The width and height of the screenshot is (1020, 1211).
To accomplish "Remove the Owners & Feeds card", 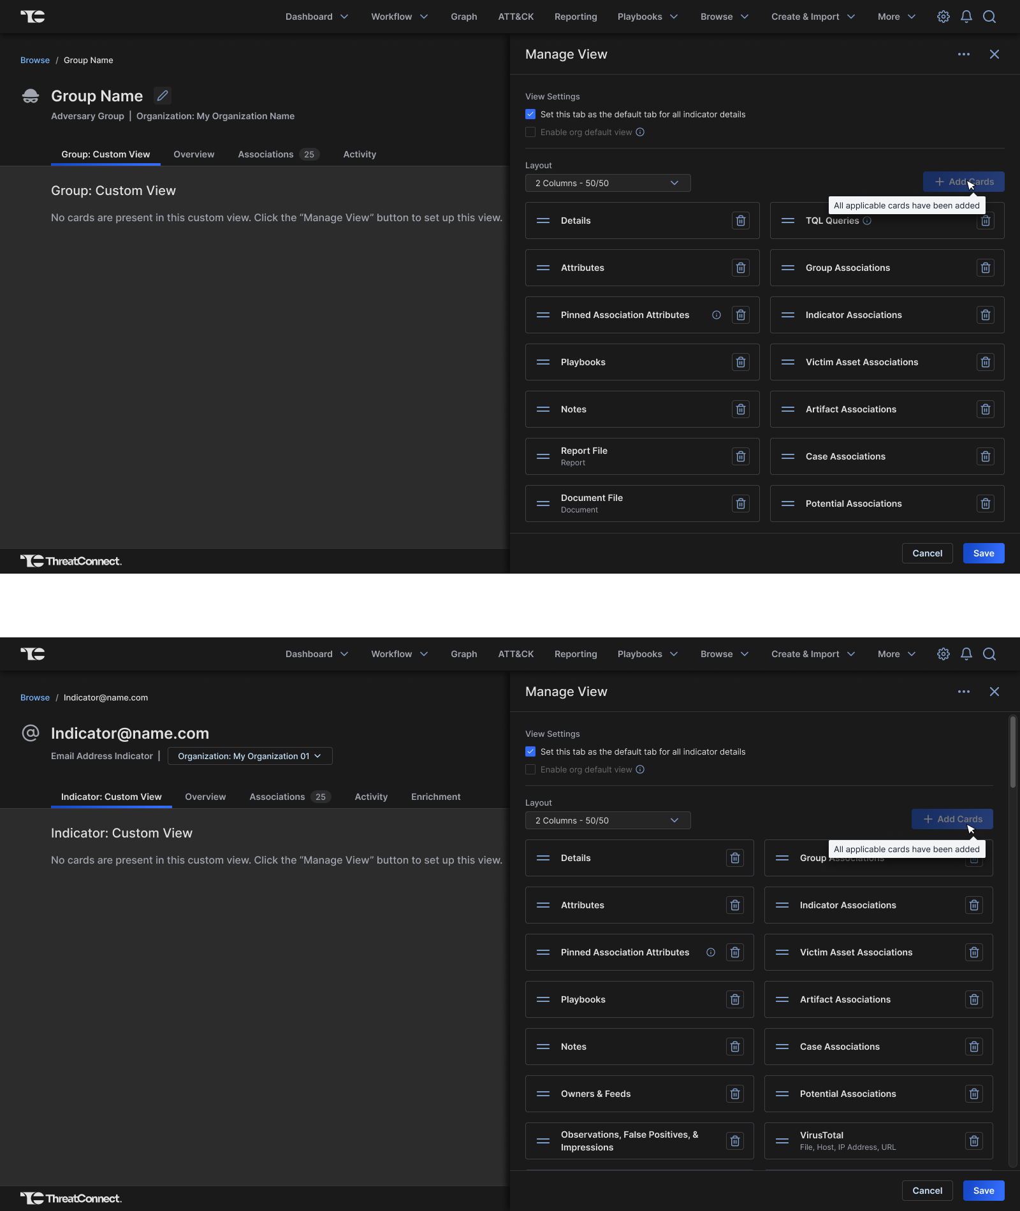I will tap(734, 1094).
